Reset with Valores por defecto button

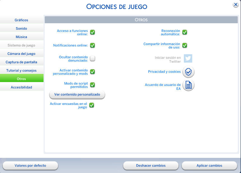pos(30,165)
